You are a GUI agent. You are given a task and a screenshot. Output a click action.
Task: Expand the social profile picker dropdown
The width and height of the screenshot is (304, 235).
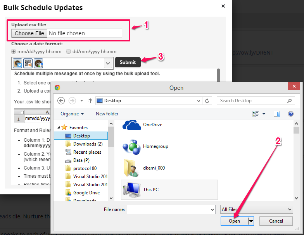108,63
